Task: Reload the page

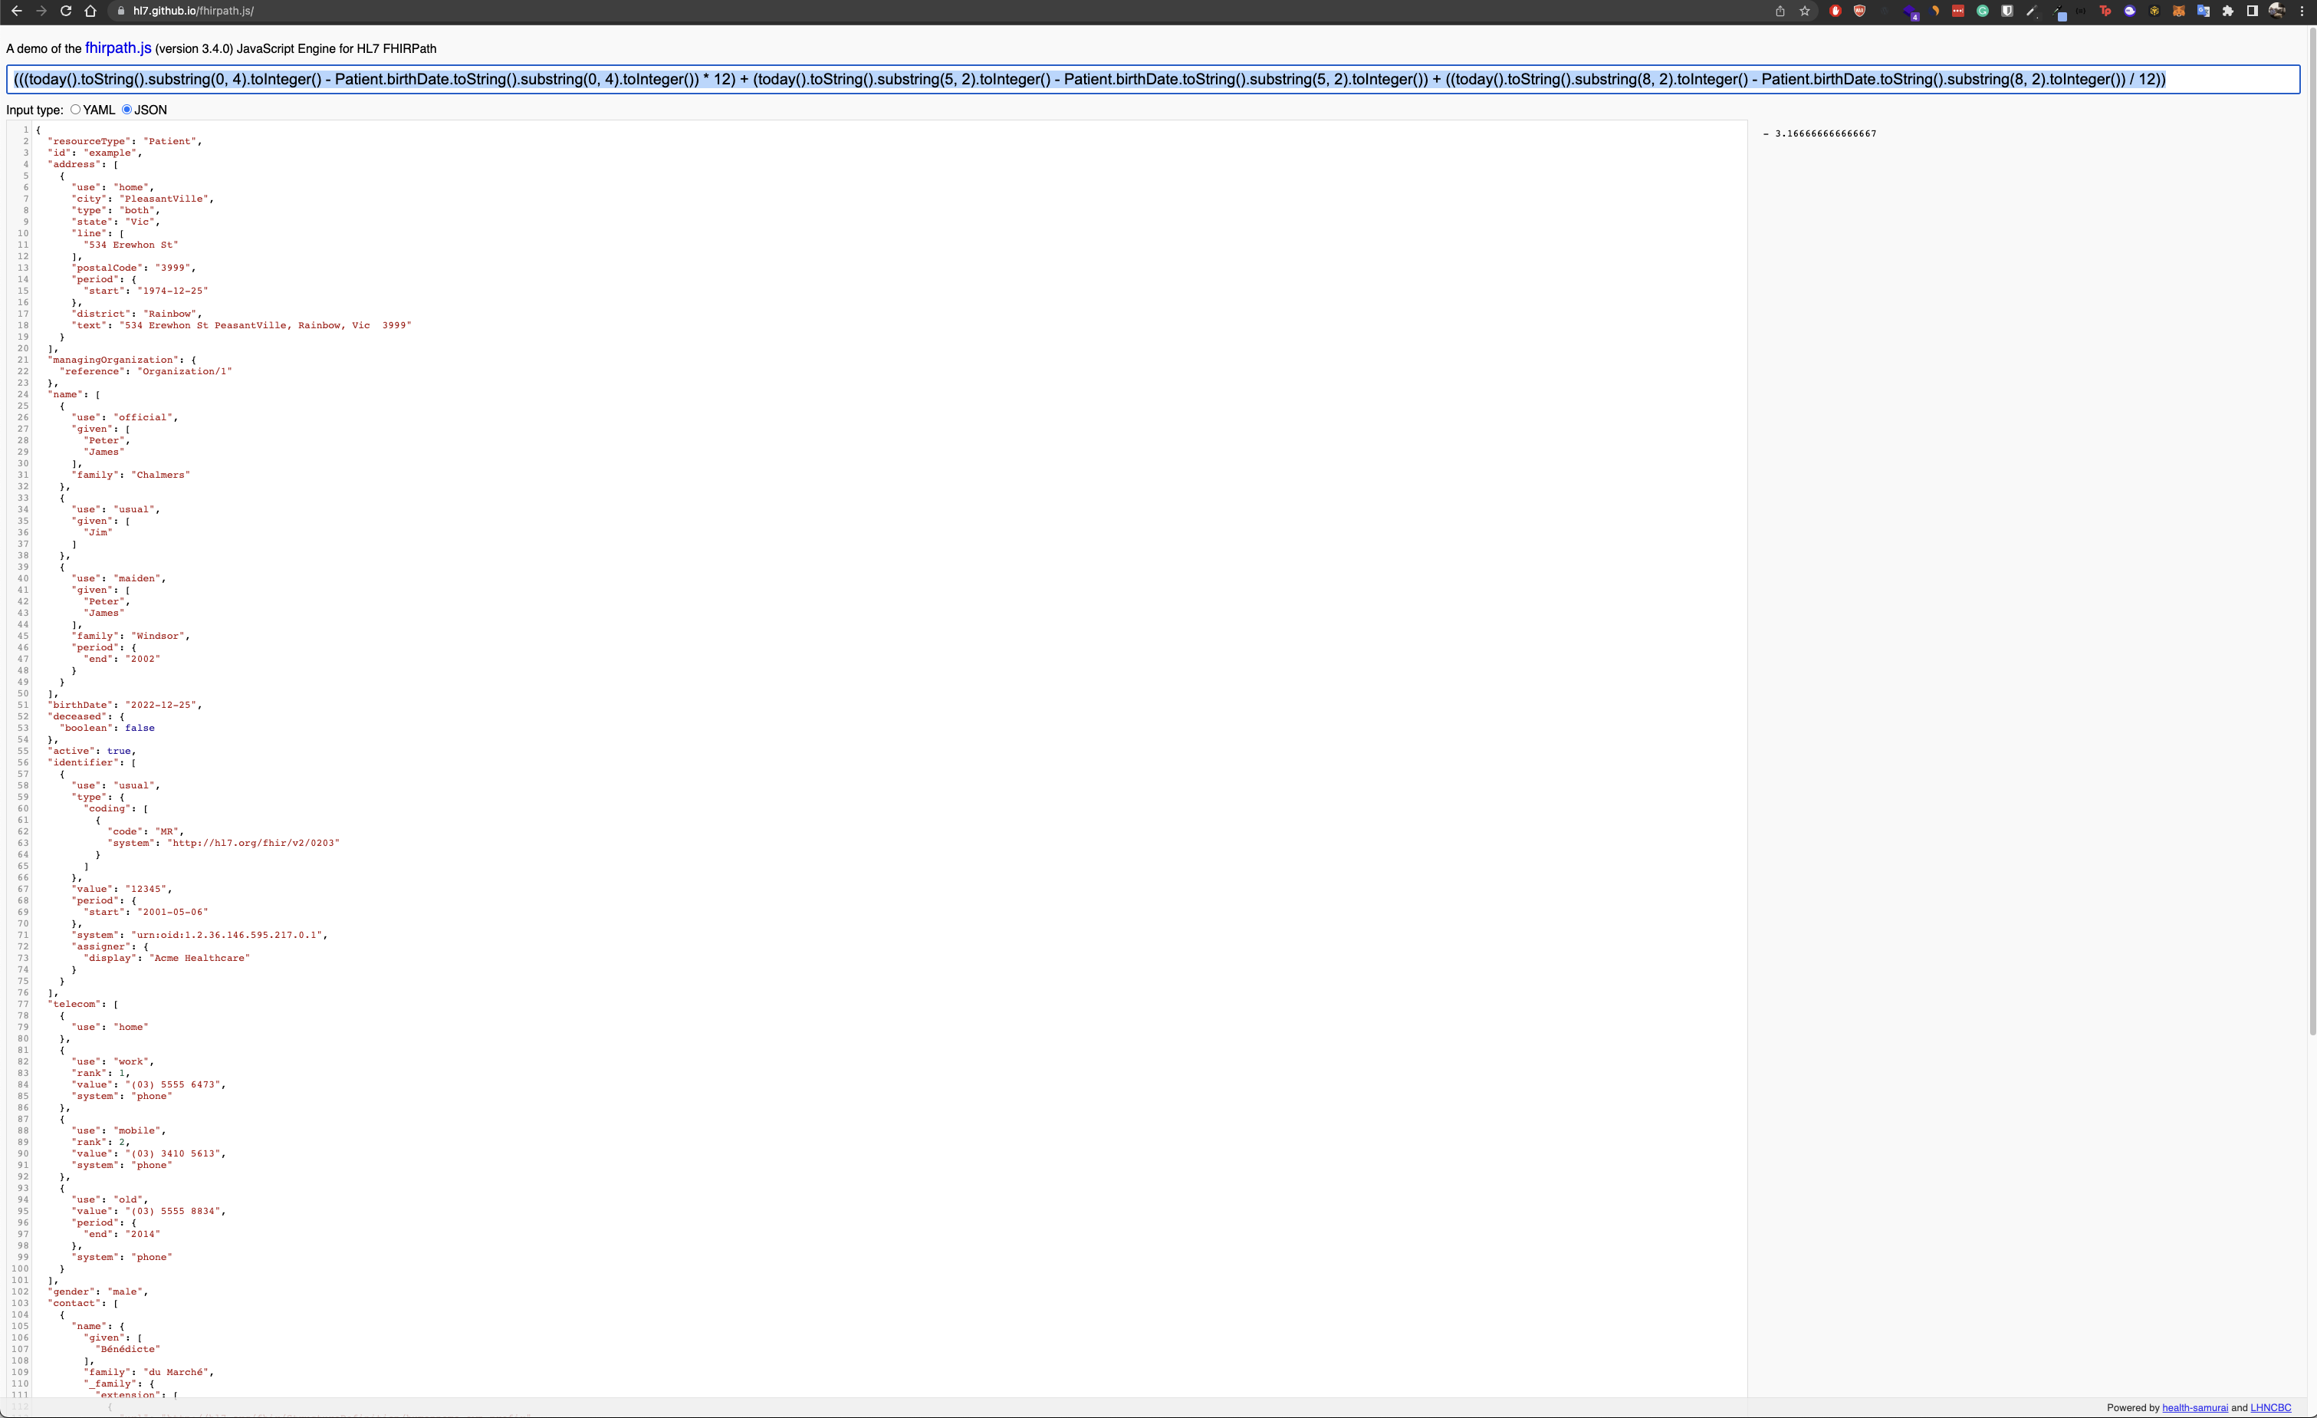Action: (x=66, y=12)
